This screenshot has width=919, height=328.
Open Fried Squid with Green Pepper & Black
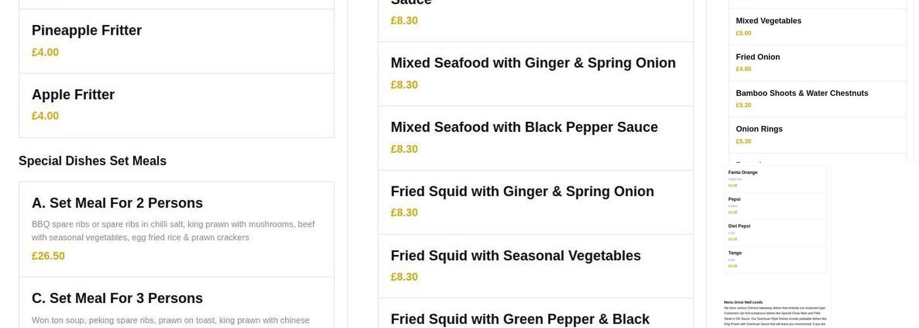point(519,319)
